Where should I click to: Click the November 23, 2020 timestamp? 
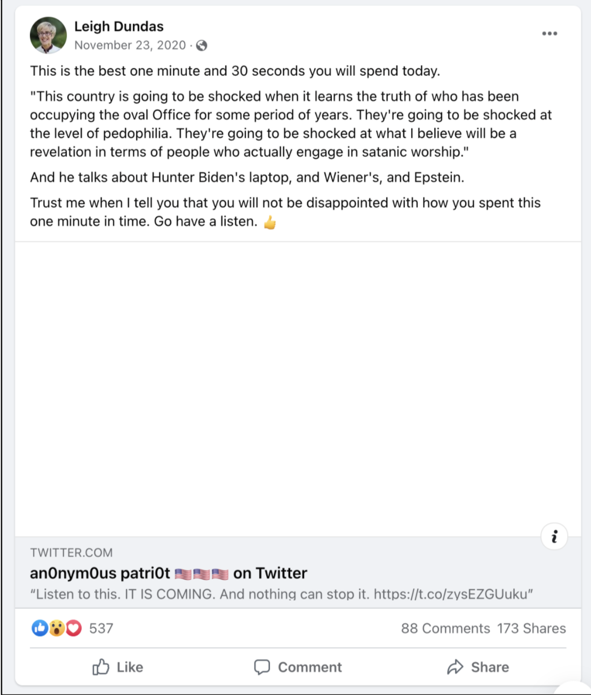130,45
